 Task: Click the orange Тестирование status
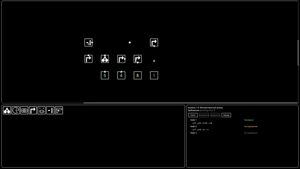tap(250, 126)
